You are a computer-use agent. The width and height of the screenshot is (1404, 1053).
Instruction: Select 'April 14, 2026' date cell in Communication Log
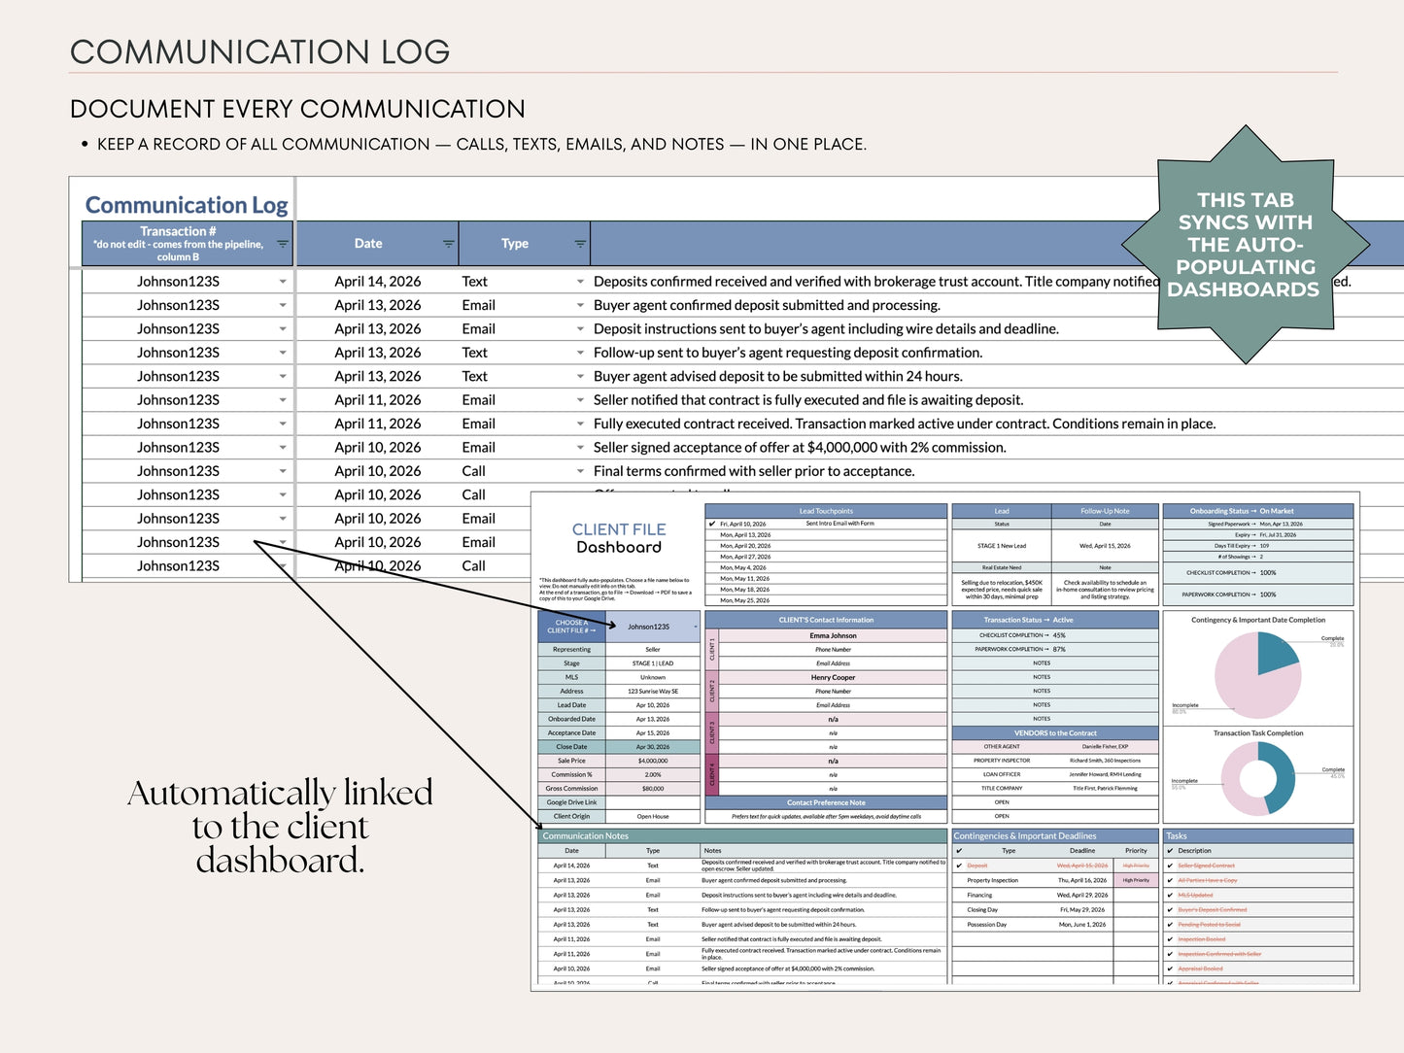click(x=378, y=282)
